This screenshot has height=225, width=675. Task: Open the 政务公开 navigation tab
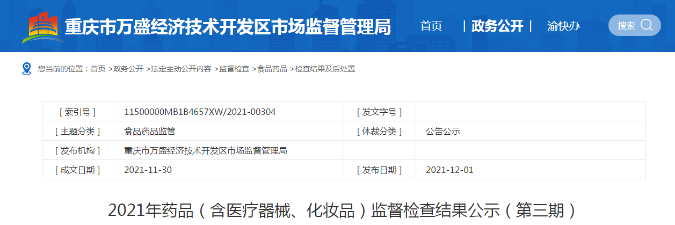click(x=497, y=26)
